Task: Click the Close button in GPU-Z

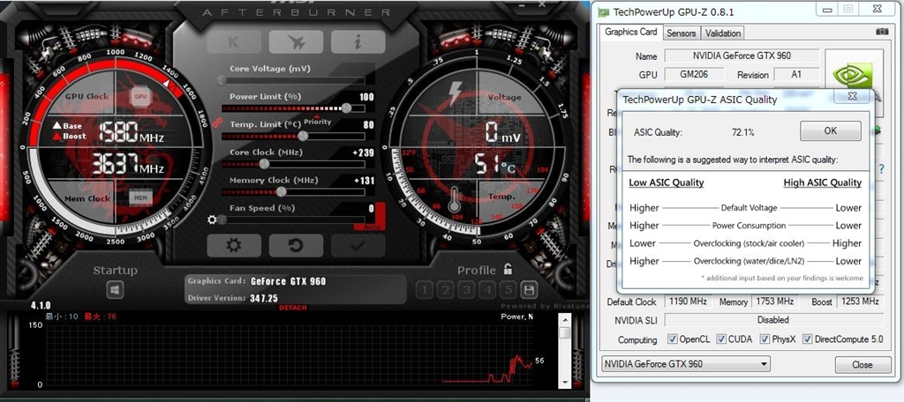Action: pyautogui.click(x=862, y=365)
